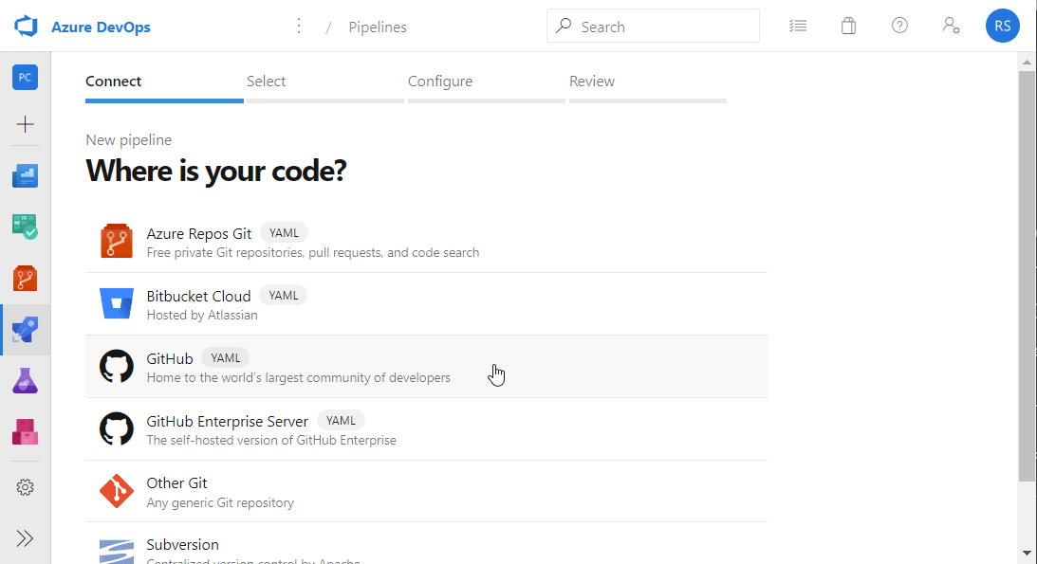This screenshot has height=564, width=1037.
Task: Click 'The self-hosted version of GitHub Enterprise' text
Action: coord(271,440)
